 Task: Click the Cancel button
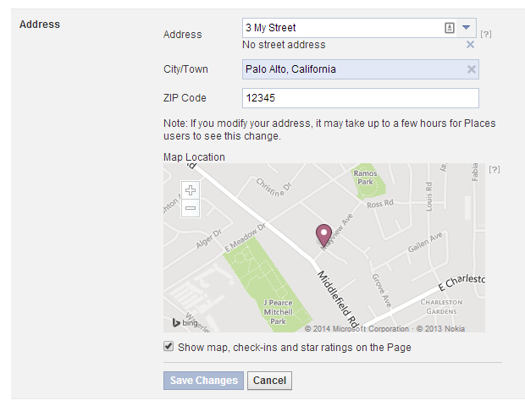click(269, 381)
